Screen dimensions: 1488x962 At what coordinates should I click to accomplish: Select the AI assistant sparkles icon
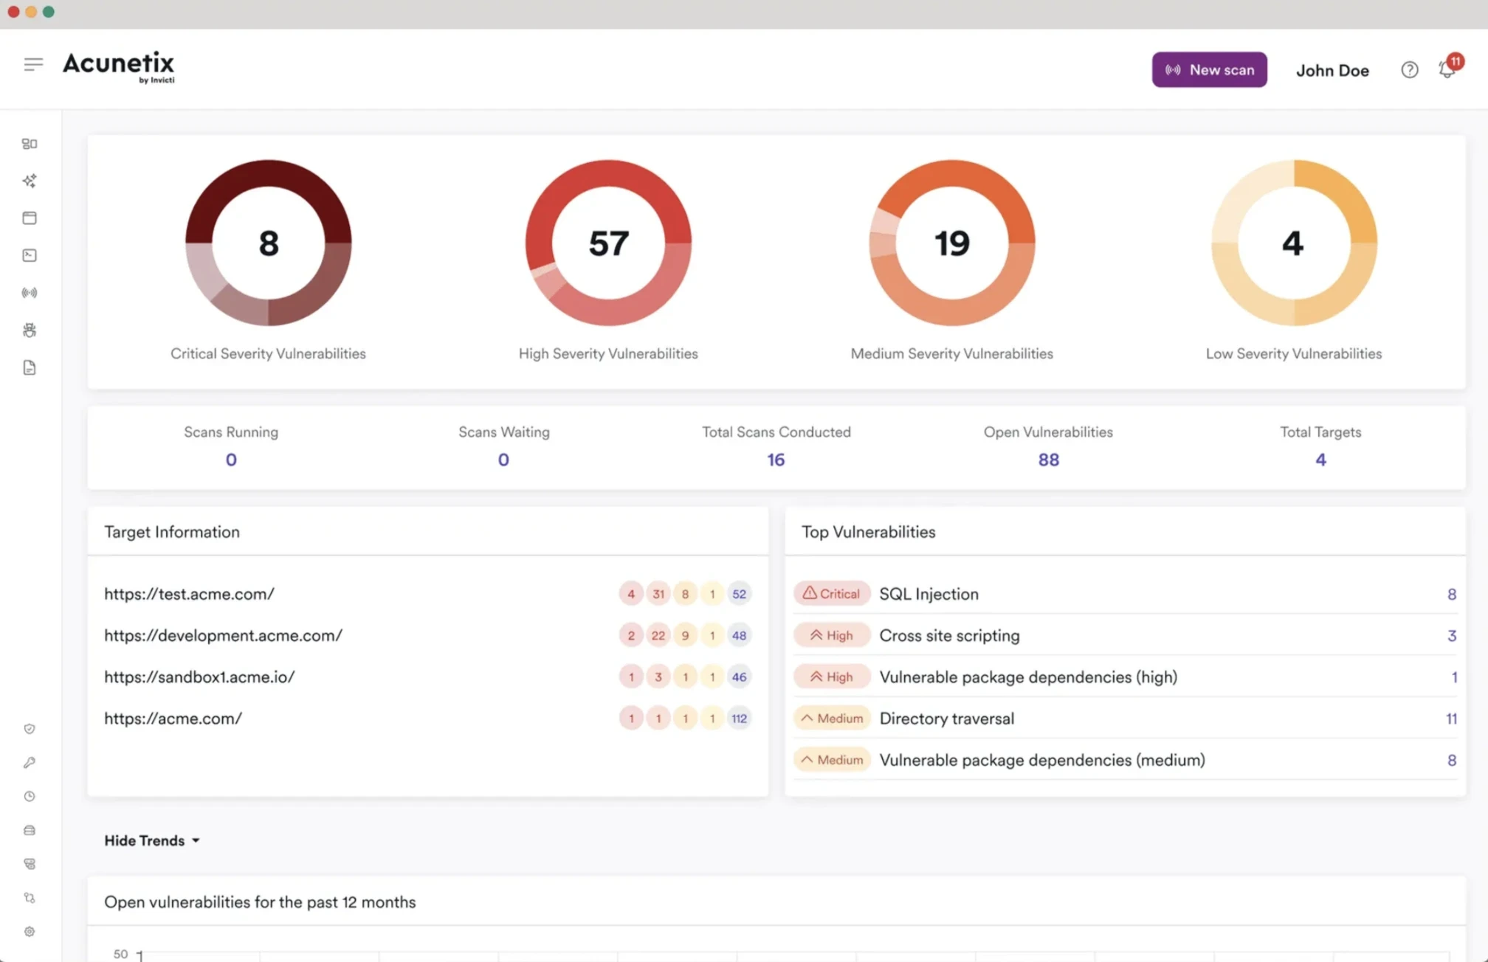(x=30, y=181)
